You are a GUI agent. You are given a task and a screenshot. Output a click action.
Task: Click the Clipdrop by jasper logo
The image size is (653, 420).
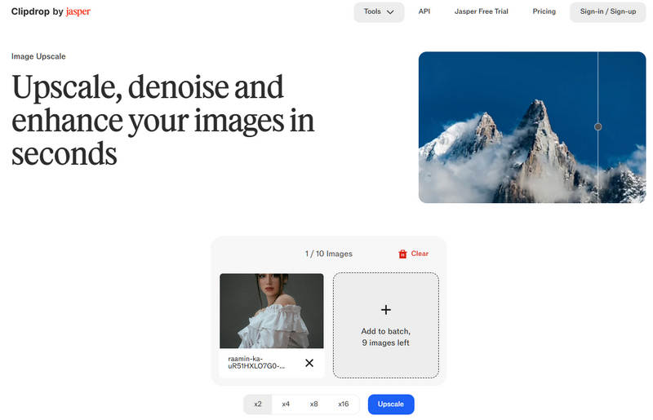(51, 11)
